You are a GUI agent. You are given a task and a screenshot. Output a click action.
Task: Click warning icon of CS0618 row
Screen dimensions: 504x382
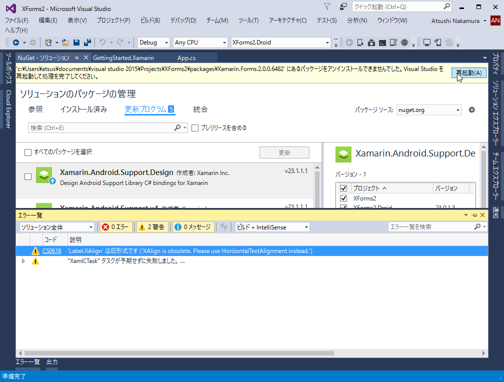(x=35, y=251)
